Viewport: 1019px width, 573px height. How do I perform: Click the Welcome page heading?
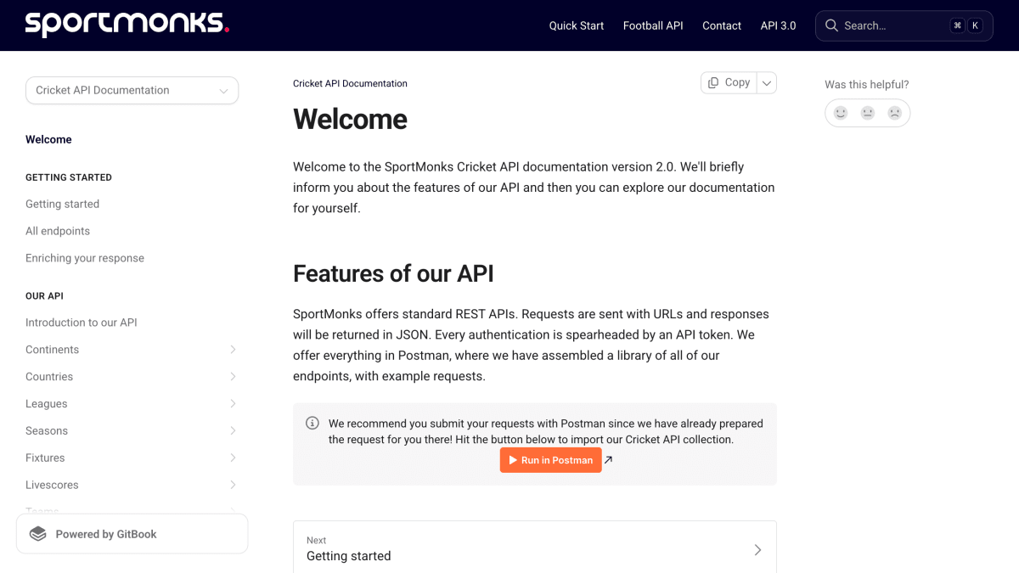coord(350,119)
